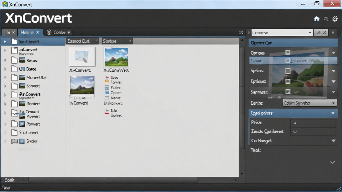Click the 'Oorvel' menu entry
Image resolution: width=342 pixels, height=192 pixels.
(x=116, y=115)
